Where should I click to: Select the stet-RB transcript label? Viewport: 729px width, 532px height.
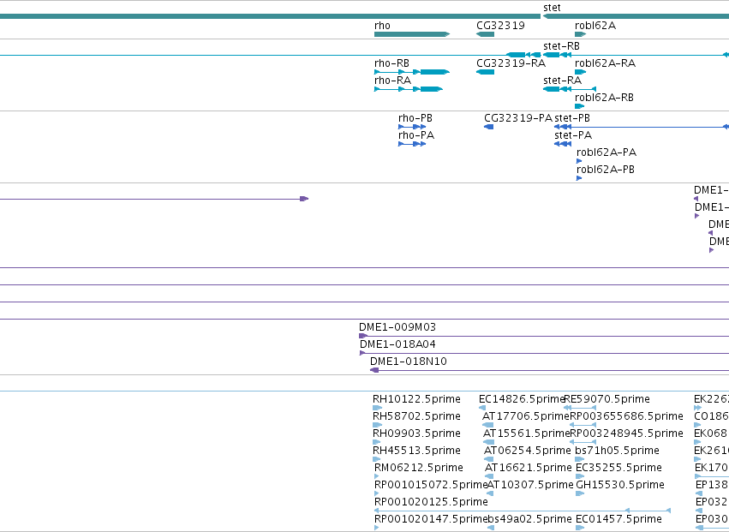tap(561, 46)
